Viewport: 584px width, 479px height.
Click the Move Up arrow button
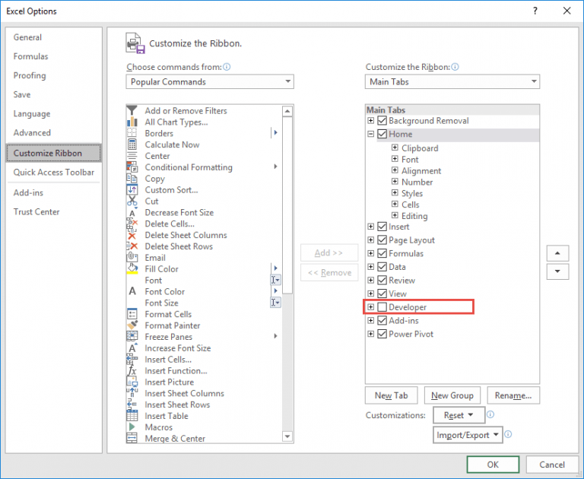coord(557,253)
